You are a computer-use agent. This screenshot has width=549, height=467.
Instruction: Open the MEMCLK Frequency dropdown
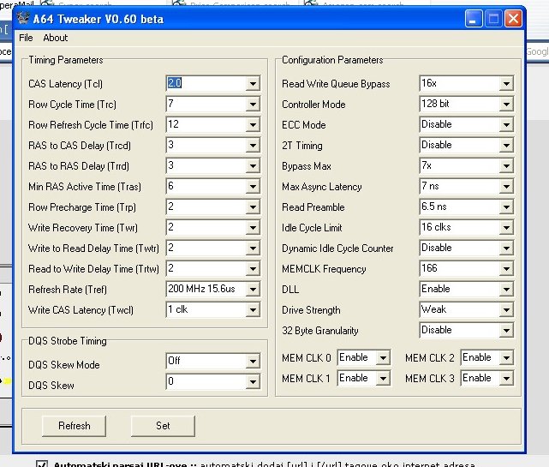coord(506,269)
